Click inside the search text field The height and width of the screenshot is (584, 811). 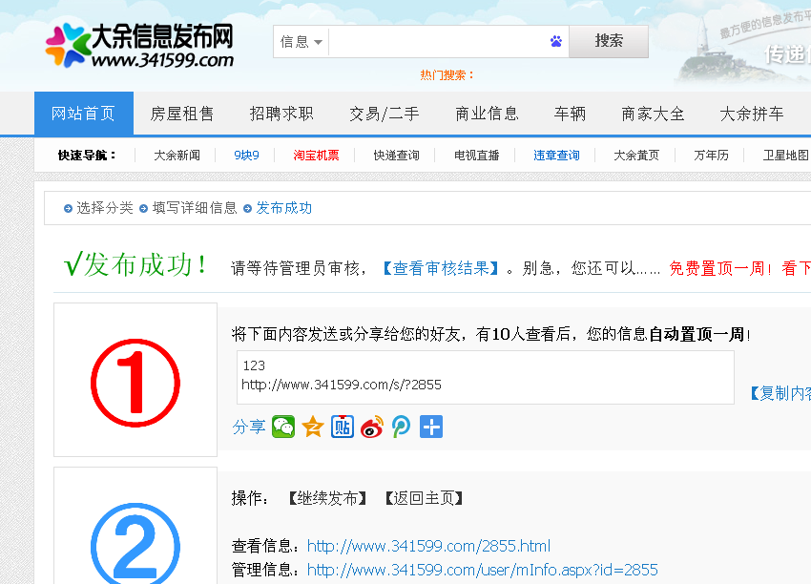pyautogui.click(x=437, y=42)
